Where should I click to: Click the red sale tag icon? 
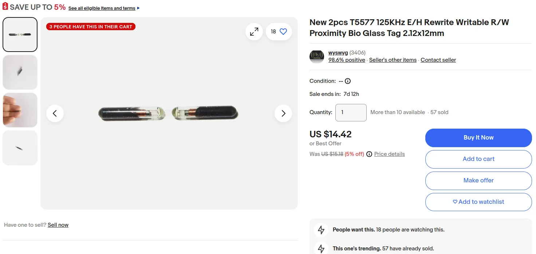5,7
